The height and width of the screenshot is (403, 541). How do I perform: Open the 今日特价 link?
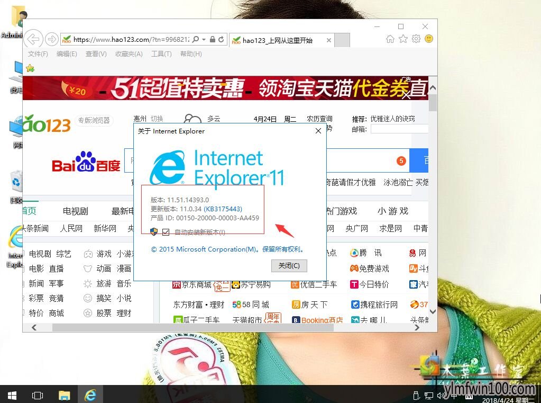point(370,284)
